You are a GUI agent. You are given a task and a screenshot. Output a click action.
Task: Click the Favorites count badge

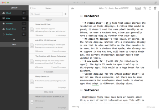(24, 24)
